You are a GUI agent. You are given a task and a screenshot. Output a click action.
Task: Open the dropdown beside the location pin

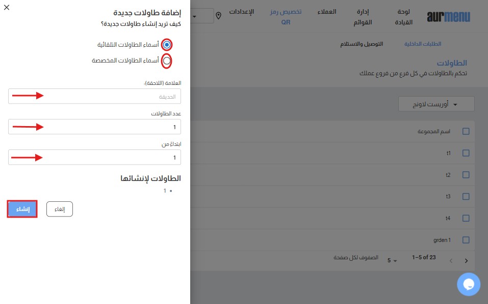point(201,16)
